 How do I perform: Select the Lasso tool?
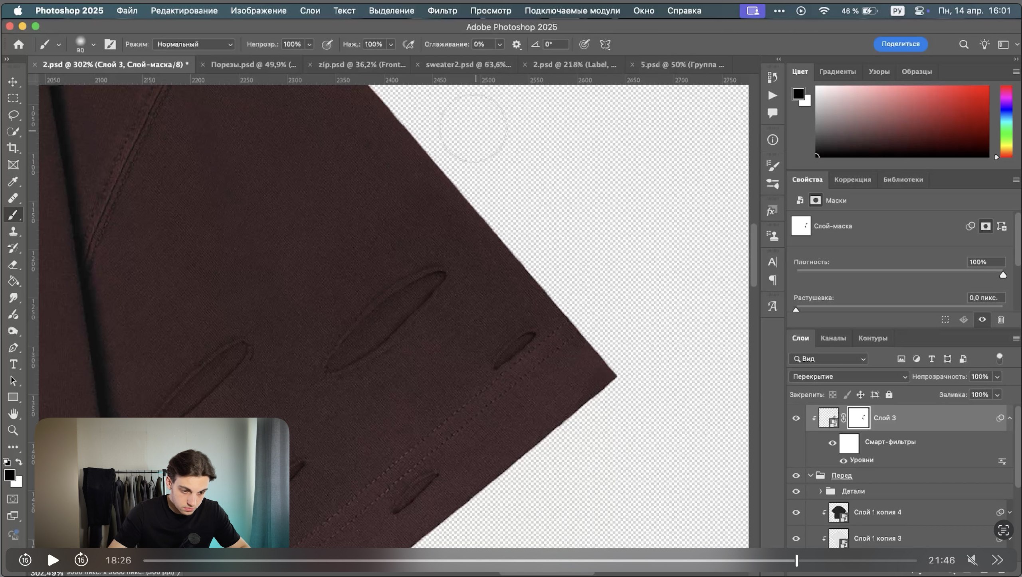(13, 115)
